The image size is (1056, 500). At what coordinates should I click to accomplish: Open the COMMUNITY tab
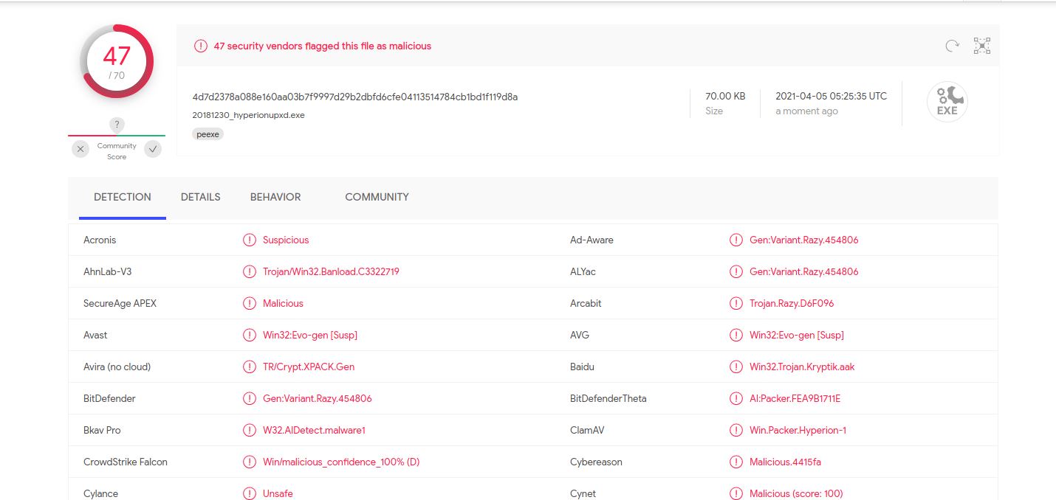(x=377, y=197)
